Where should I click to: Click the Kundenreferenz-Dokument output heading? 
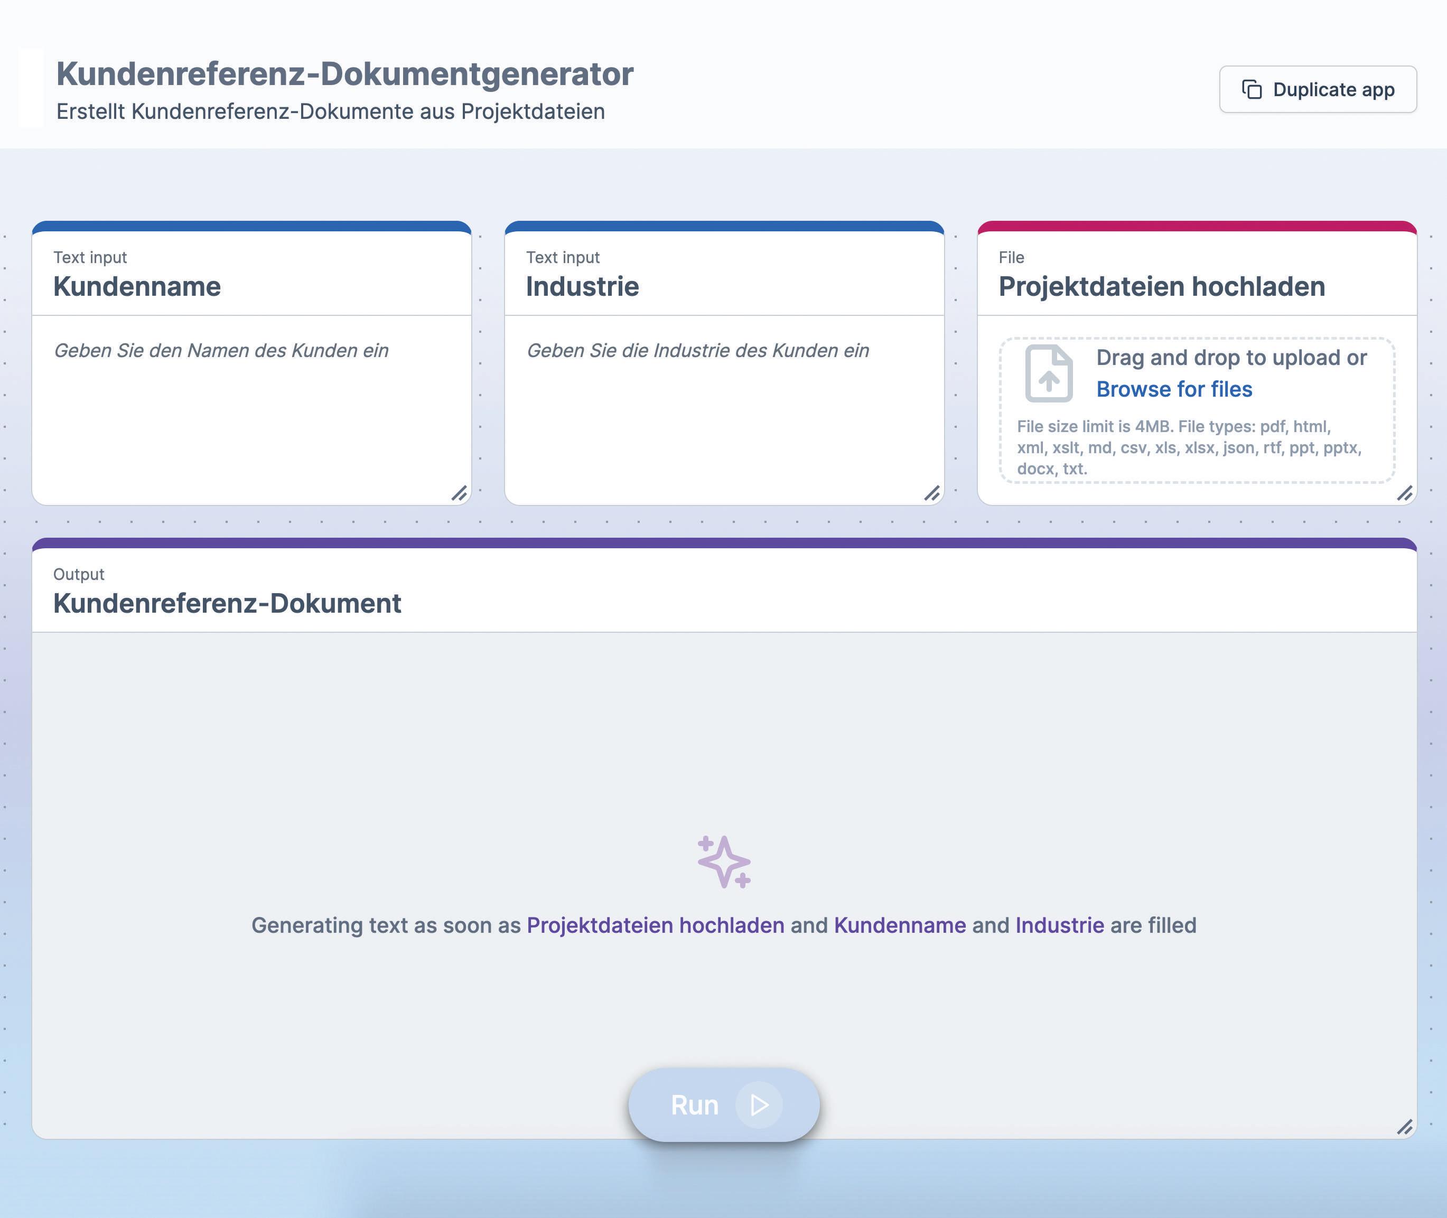coord(227,604)
